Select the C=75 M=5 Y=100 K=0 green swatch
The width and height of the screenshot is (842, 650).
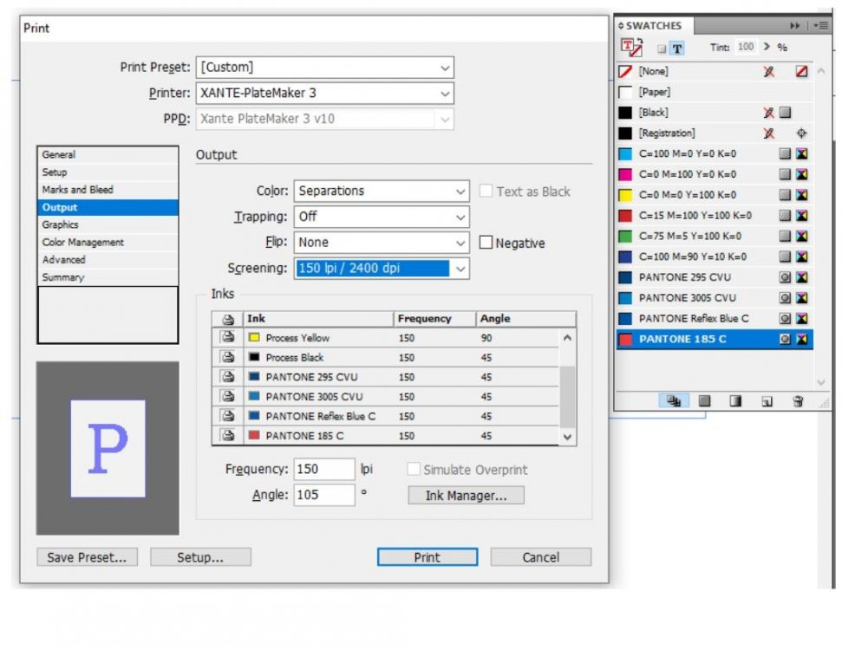click(715, 237)
